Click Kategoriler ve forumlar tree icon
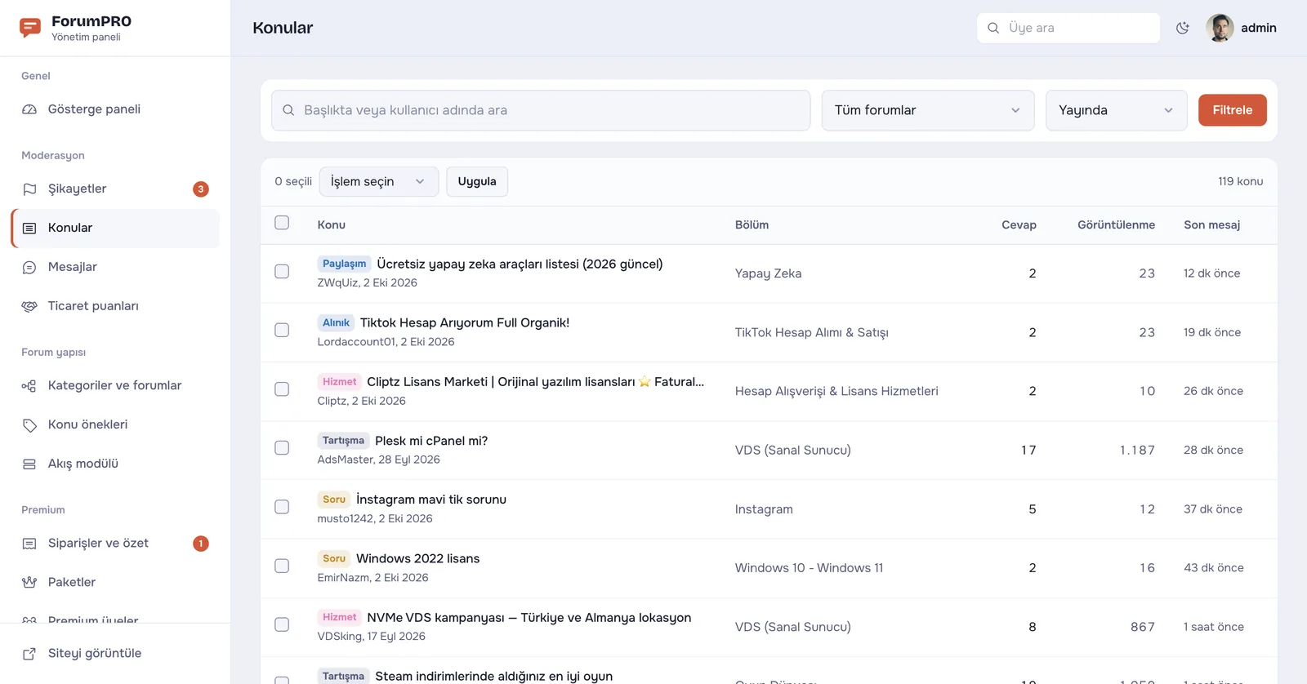This screenshot has height=684, width=1307. (x=29, y=386)
